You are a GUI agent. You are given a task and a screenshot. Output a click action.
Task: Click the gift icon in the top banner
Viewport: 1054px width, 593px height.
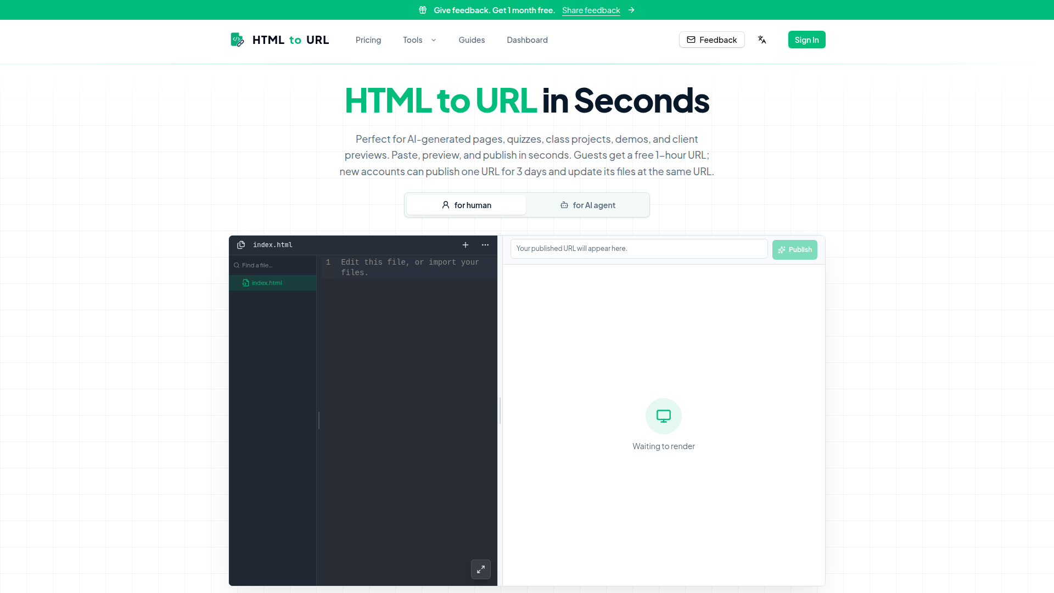click(423, 10)
